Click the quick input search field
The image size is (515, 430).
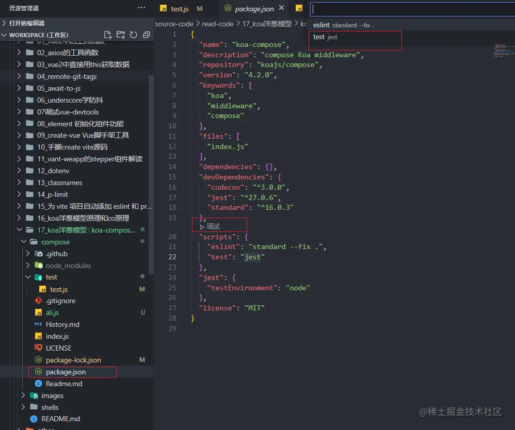click(x=412, y=9)
